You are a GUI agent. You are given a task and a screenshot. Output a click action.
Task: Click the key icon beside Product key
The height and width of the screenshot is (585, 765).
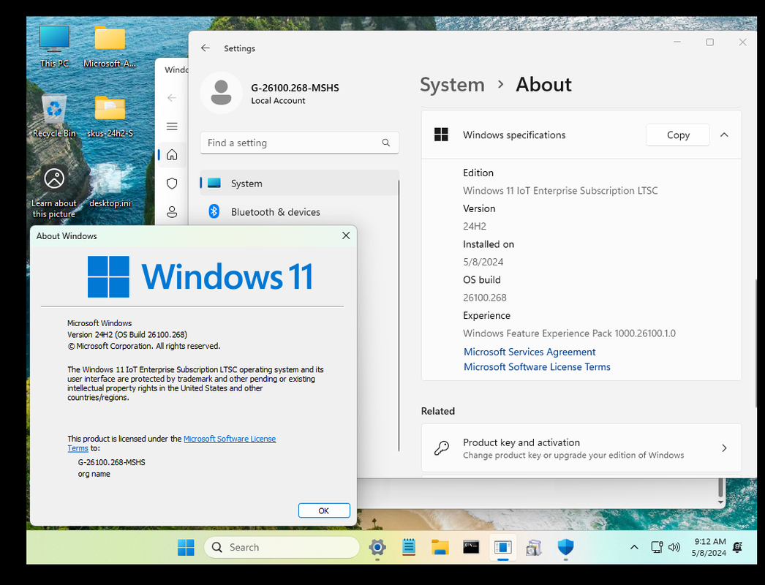(442, 448)
